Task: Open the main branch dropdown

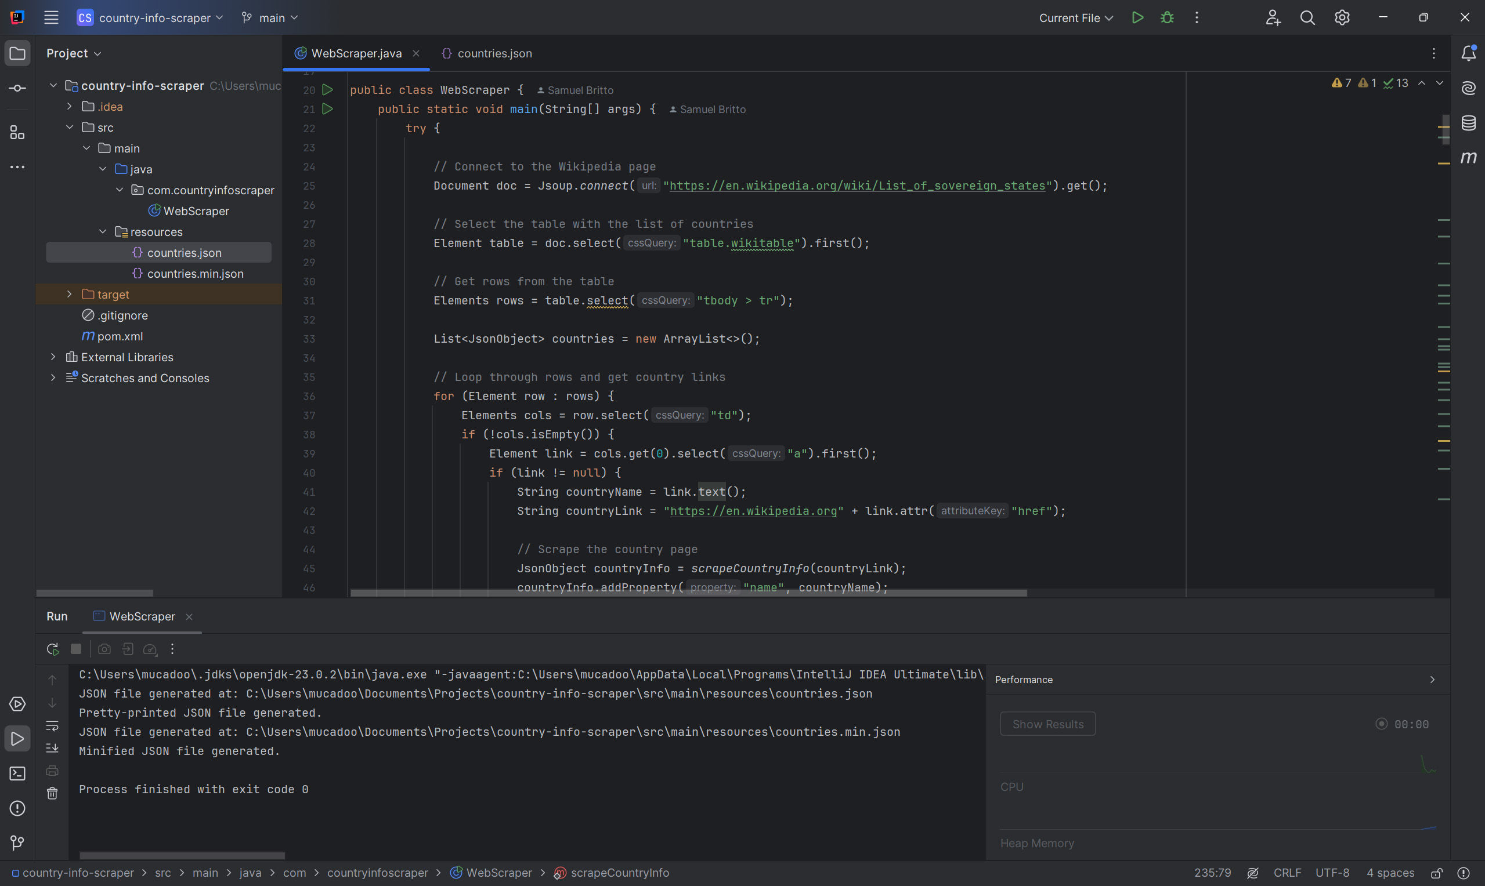Action: (x=270, y=18)
